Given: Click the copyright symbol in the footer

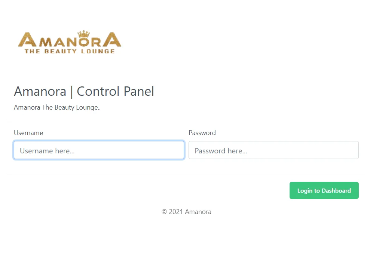Looking at the screenshot, I should pos(163,212).
